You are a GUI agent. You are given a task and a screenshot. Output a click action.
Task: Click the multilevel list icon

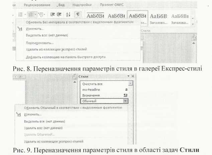click(41, 14)
